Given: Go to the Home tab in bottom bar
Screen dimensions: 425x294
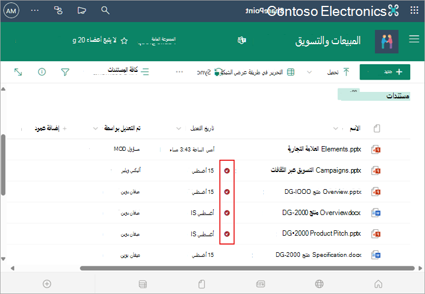Looking at the screenshot, I should pos(378,284).
